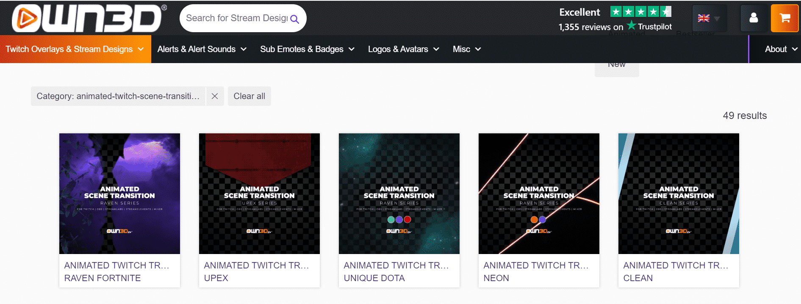This screenshot has height=304, width=801.
Task: Click the Excellent rating label
Action: tap(579, 12)
